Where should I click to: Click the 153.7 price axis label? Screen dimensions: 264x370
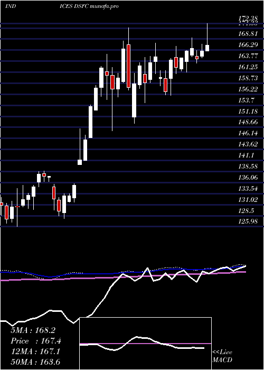246,100
